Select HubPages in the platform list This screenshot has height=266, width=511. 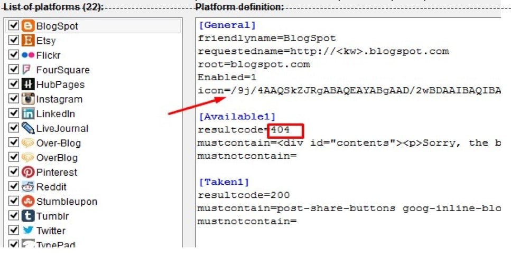(60, 84)
